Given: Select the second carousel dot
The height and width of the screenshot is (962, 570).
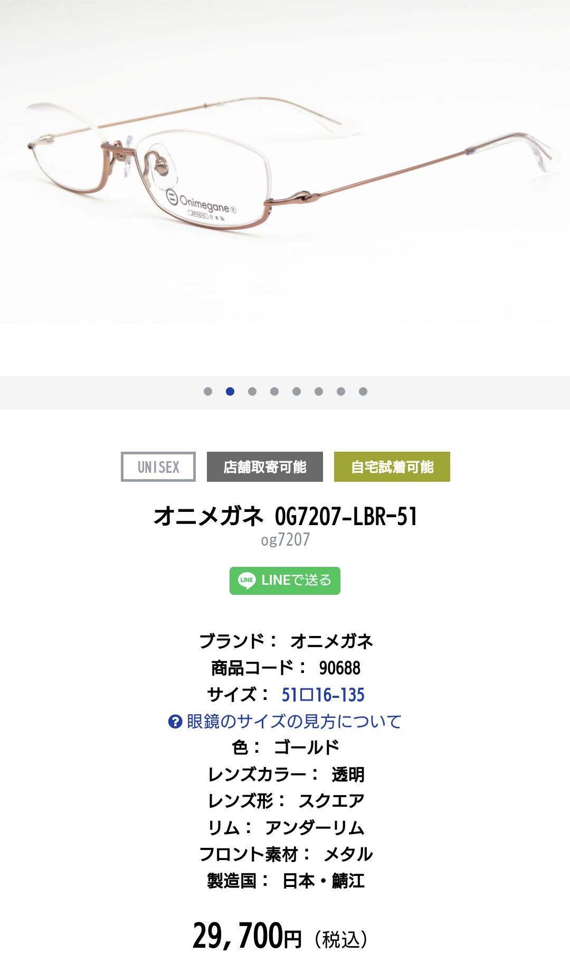Looking at the screenshot, I should [x=230, y=391].
